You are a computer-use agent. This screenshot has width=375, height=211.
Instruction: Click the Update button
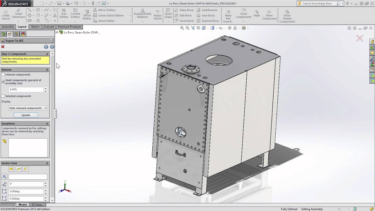coord(26,115)
